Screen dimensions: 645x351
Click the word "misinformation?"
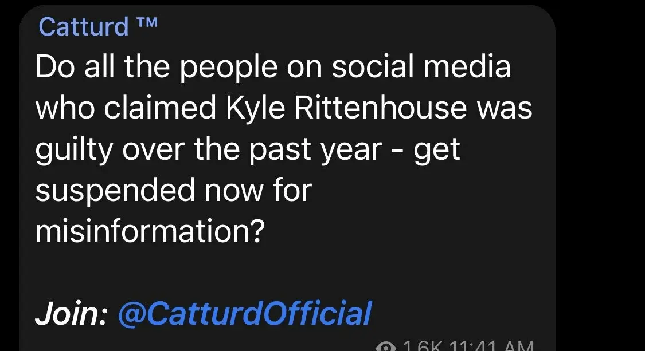pyautogui.click(x=150, y=231)
